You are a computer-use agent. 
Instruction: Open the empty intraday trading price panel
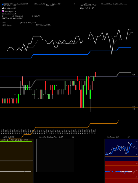coord(55,155)
